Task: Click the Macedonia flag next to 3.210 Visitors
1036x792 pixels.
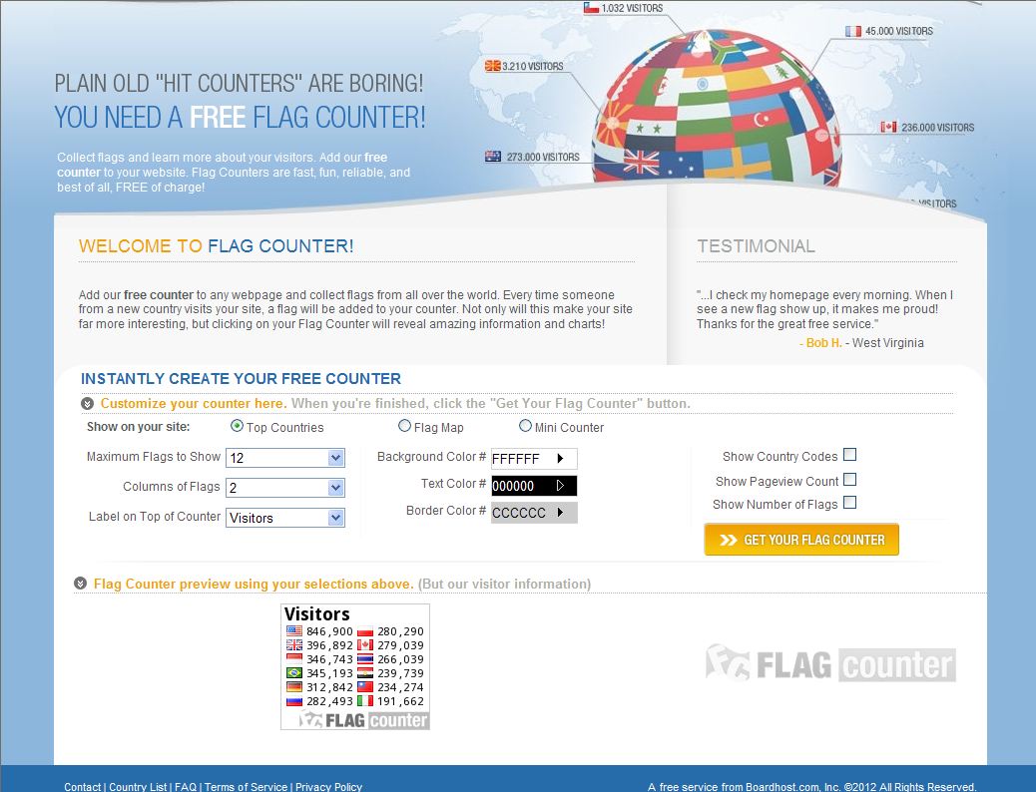Action: (x=492, y=66)
